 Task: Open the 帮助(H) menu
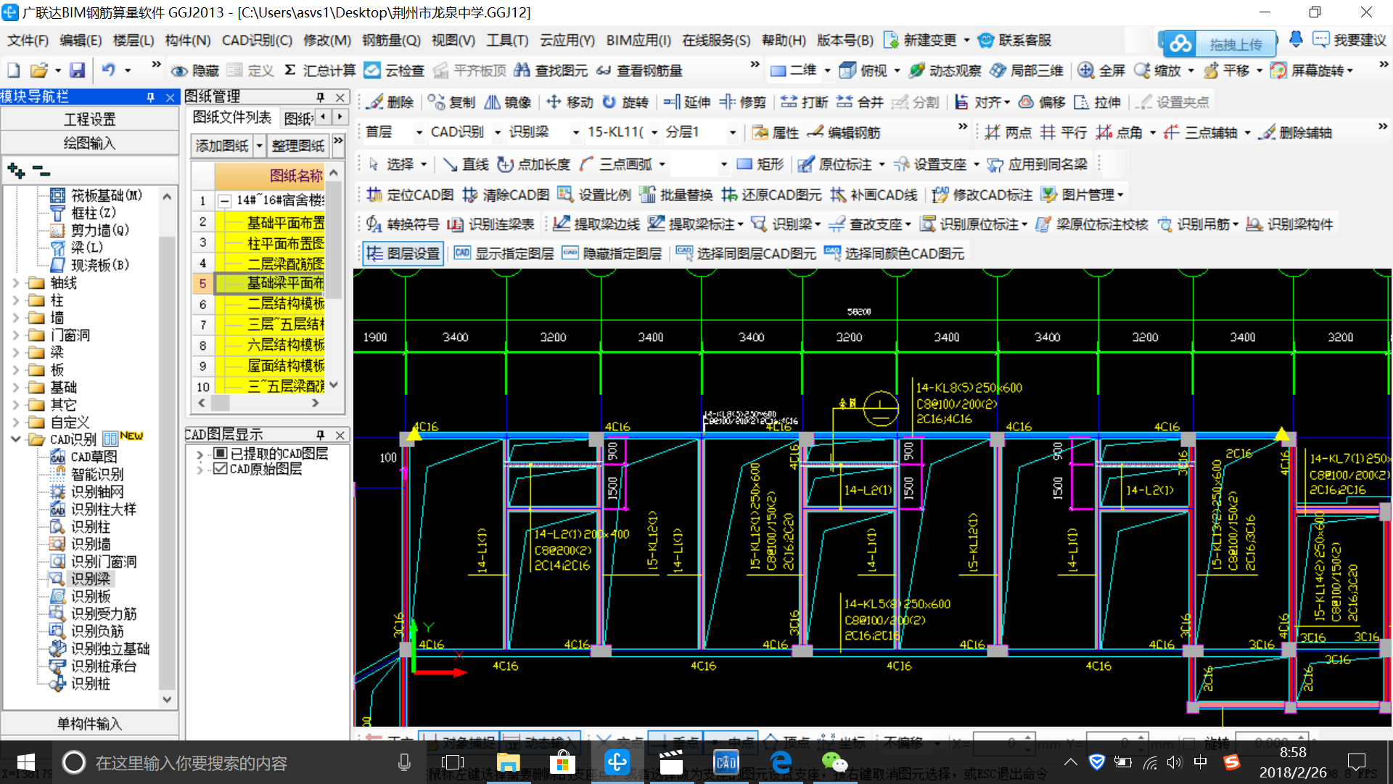click(784, 40)
